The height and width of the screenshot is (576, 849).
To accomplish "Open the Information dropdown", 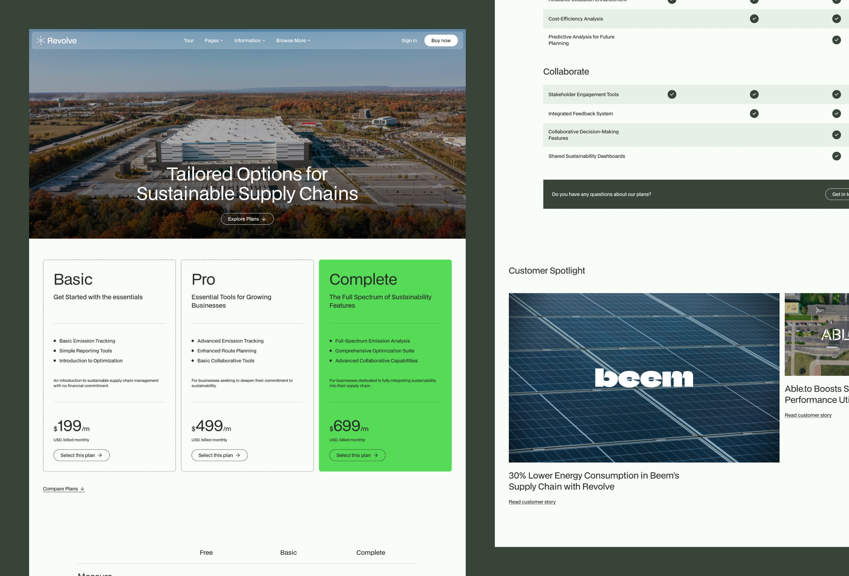I will point(249,41).
